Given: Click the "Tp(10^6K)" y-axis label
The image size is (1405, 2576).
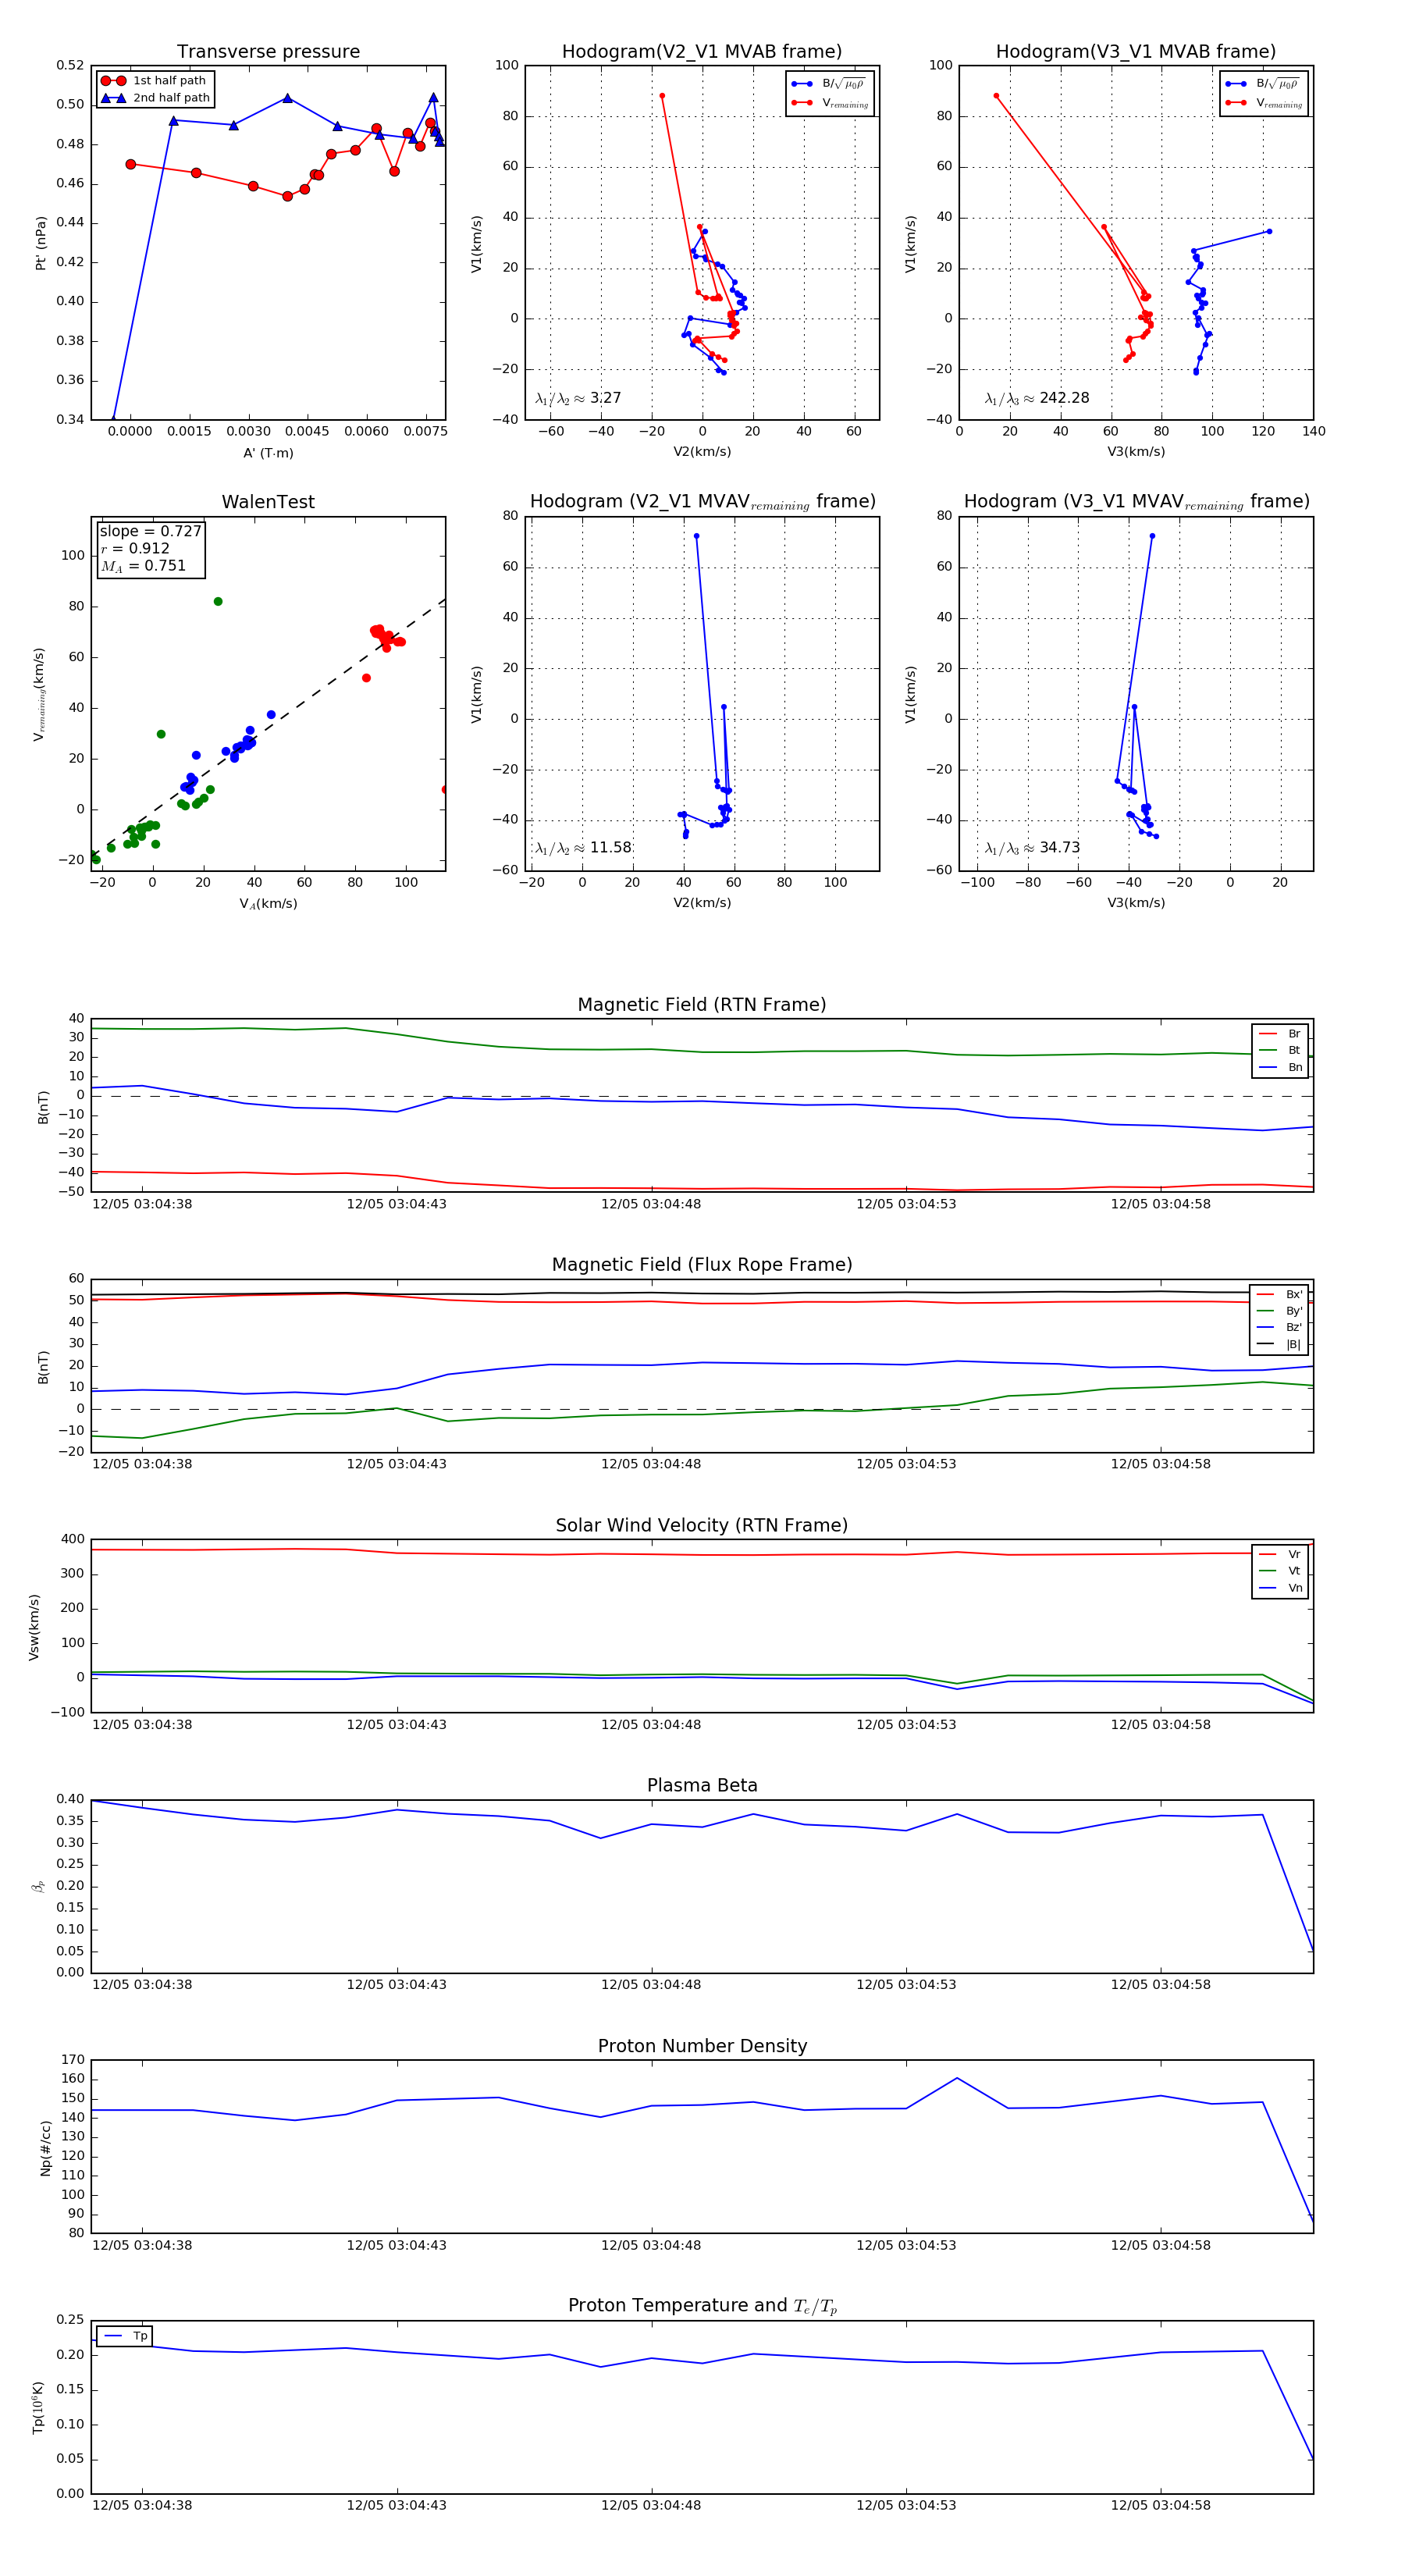Looking at the screenshot, I should 38,2408.
